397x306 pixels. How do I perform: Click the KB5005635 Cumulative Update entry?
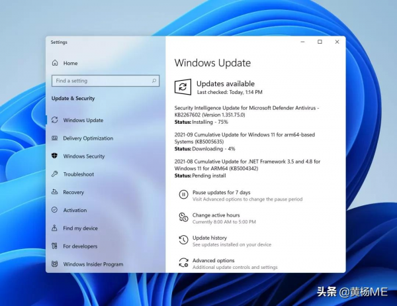click(x=245, y=138)
